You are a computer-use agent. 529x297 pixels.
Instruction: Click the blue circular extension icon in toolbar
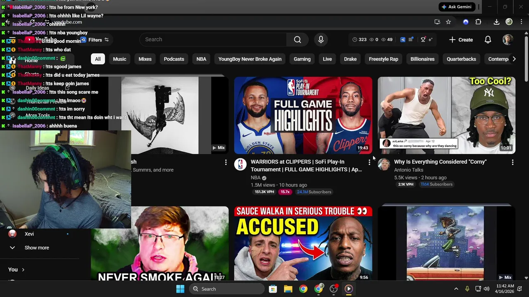466,22
